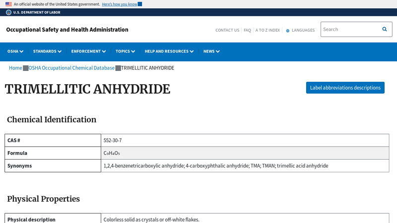Click the magnifier search icon
The image size is (397, 223).
point(384,29)
